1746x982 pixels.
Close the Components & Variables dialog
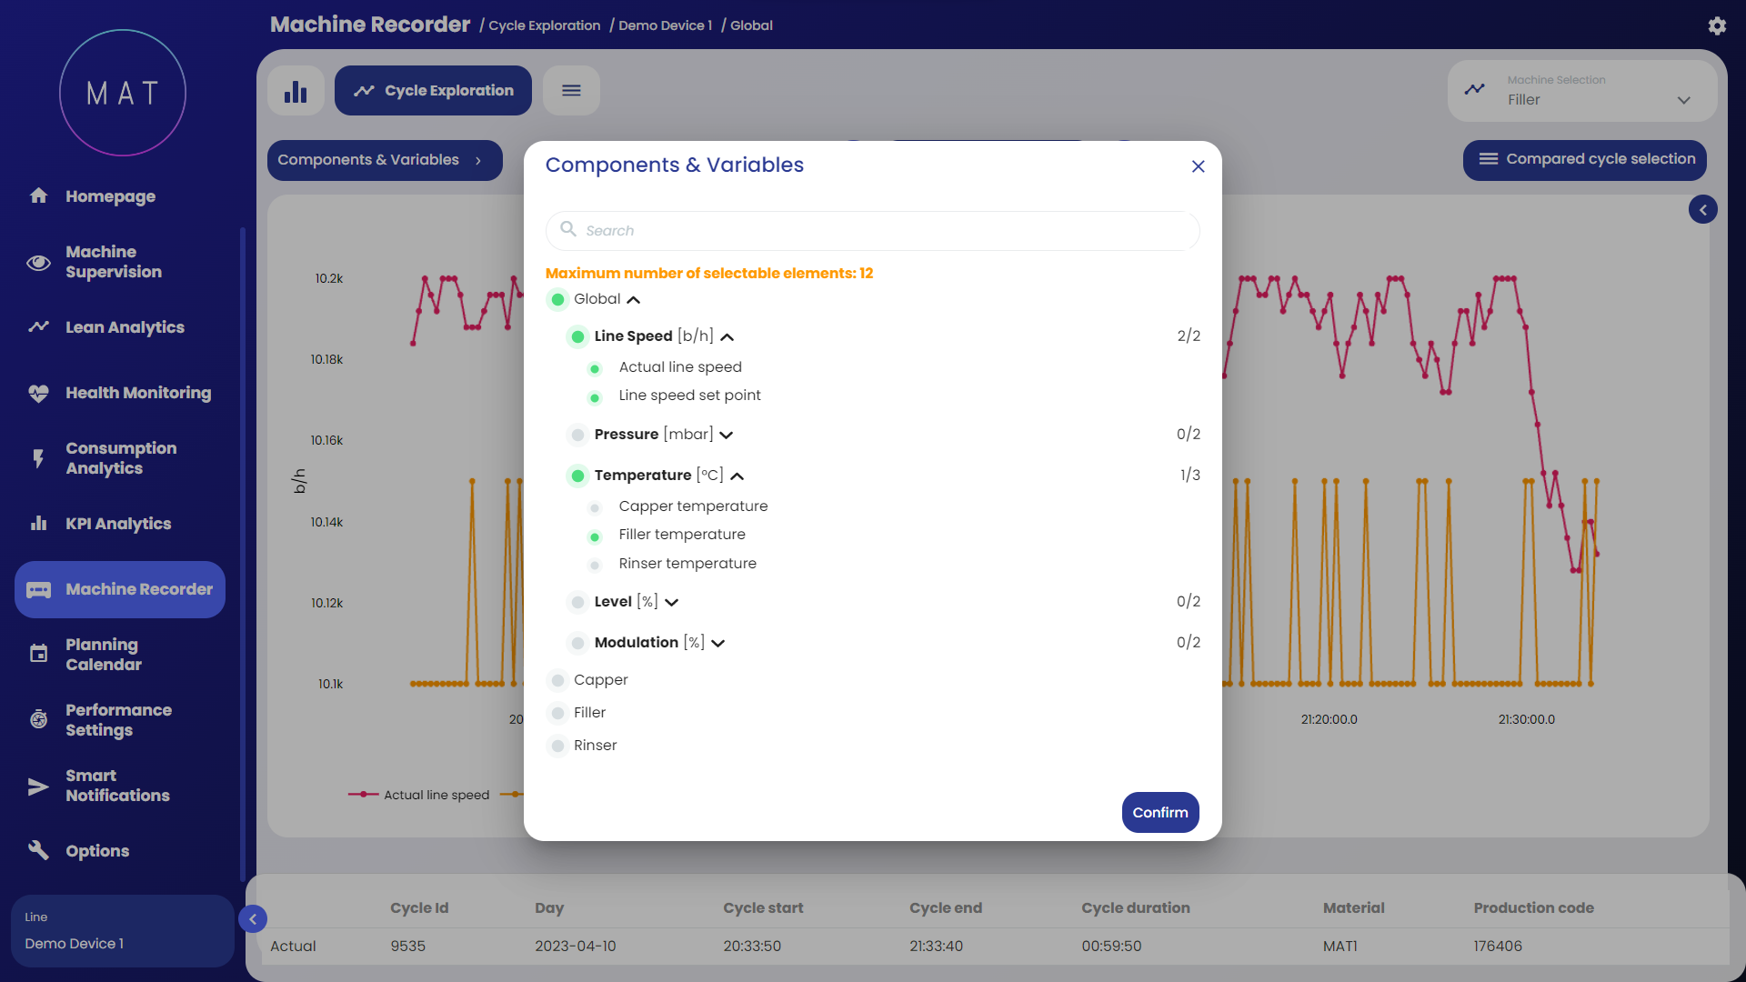click(x=1198, y=166)
